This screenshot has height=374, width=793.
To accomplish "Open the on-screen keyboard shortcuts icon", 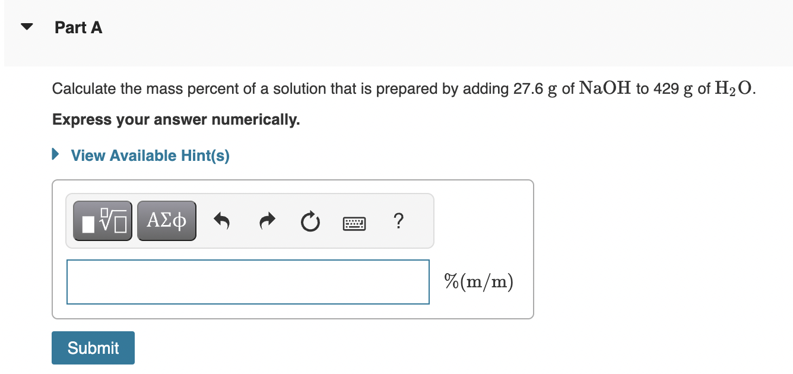I will coord(354,223).
